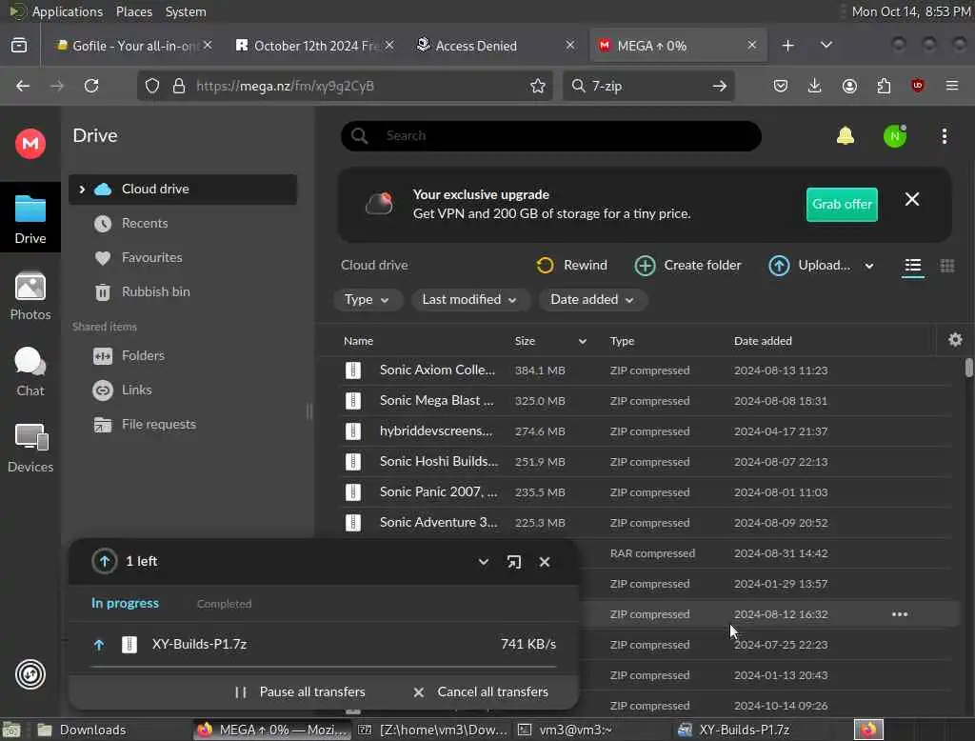Select Sonic Hoshi Builds file
This screenshot has height=741, width=975.
point(646,462)
